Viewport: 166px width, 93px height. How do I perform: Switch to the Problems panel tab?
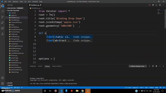click(33, 66)
